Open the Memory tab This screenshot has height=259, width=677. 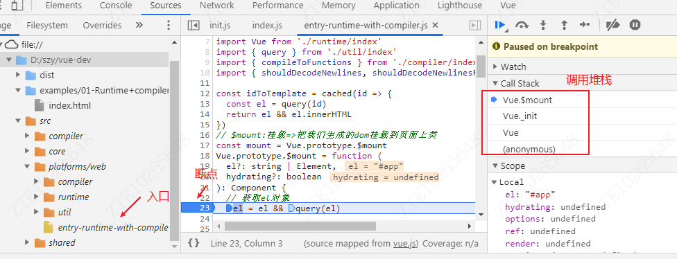338,6
